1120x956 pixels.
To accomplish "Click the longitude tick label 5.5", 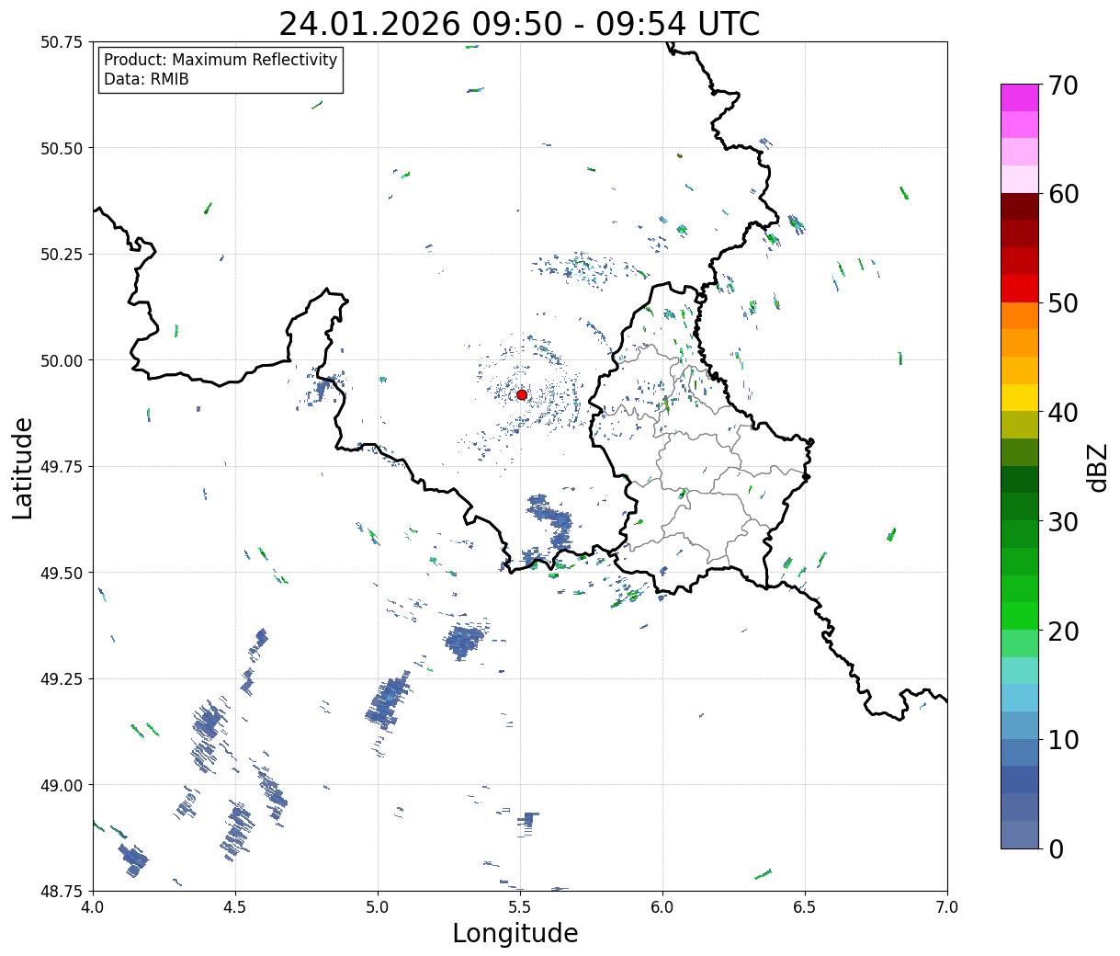I will point(520,907).
